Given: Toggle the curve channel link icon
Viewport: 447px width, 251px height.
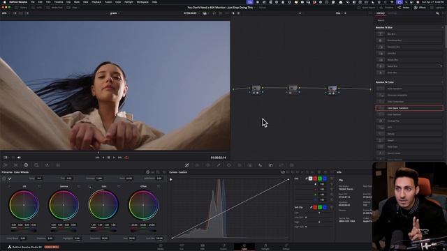Looking at the screenshot, I should pyautogui.click(x=306, y=178).
